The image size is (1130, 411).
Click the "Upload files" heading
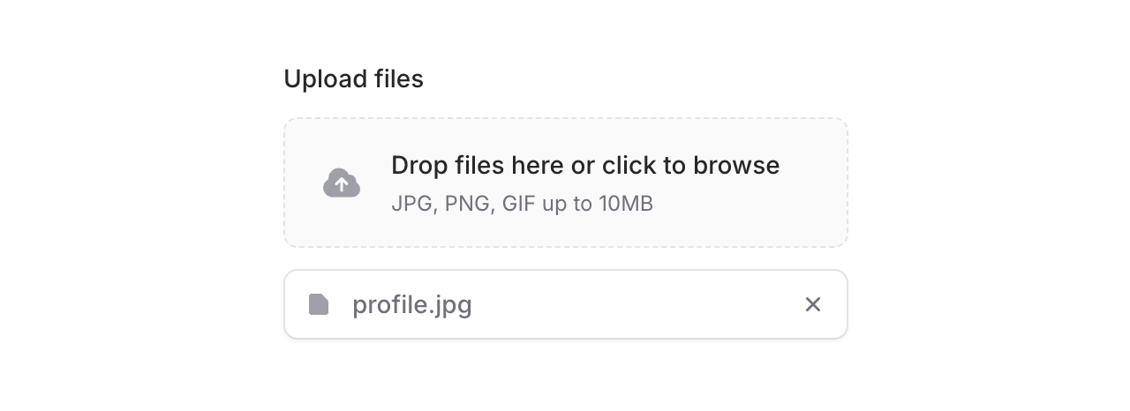353,79
